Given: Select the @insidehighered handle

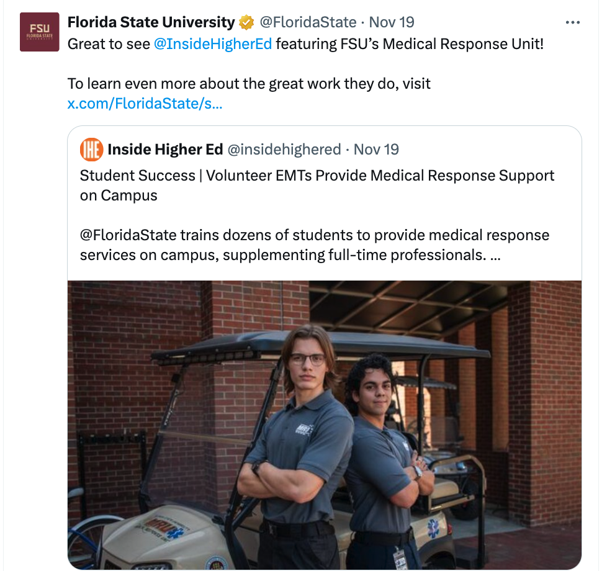Looking at the screenshot, I should (x=284, y=150).
